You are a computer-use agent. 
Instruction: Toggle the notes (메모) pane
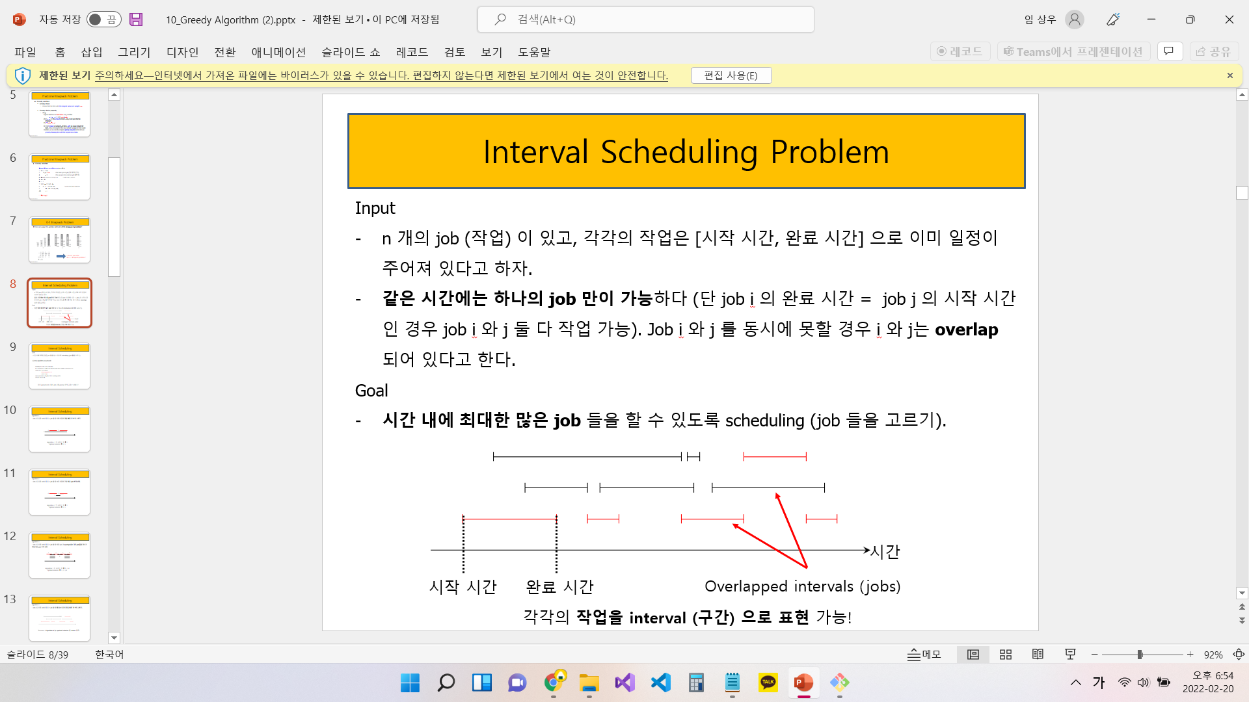924,655
